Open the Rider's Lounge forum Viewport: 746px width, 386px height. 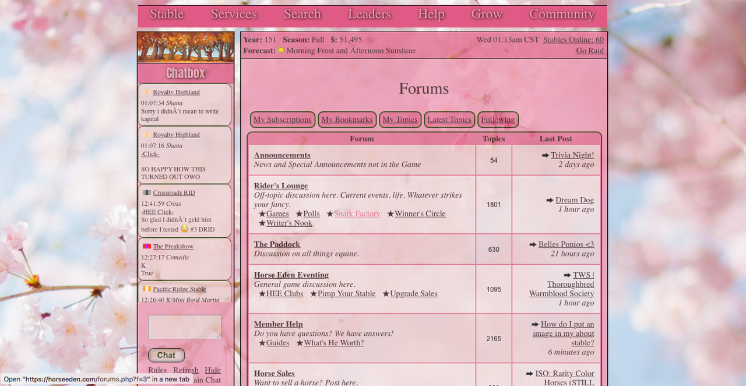(281, 186)
